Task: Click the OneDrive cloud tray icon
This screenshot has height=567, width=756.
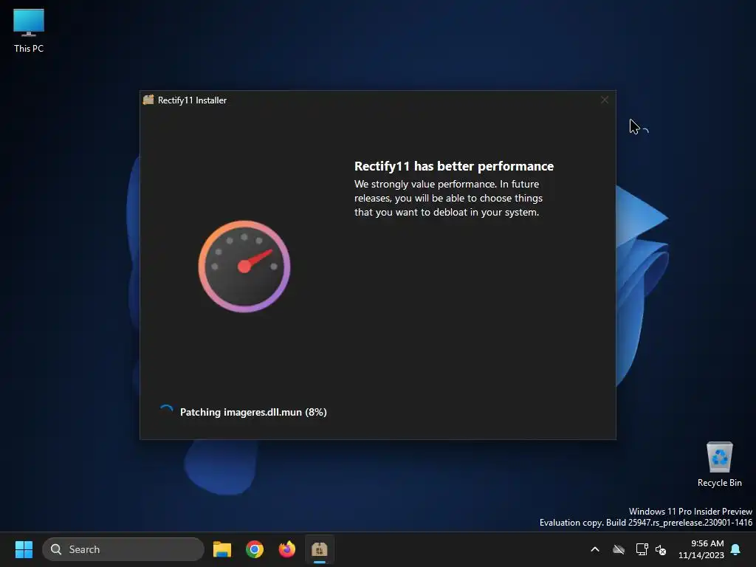Action: tap(619, 549)
